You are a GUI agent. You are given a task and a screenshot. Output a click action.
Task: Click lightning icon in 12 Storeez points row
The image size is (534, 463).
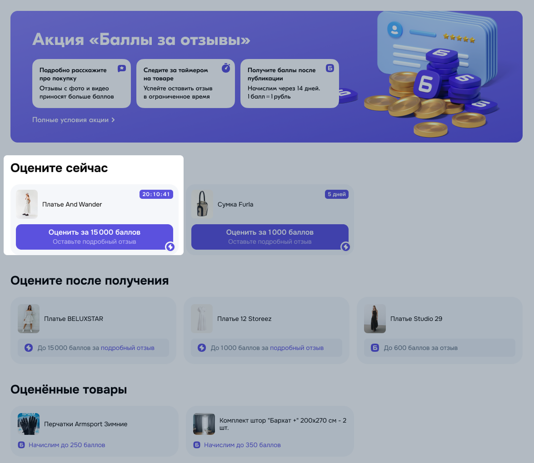pos(202,348)
